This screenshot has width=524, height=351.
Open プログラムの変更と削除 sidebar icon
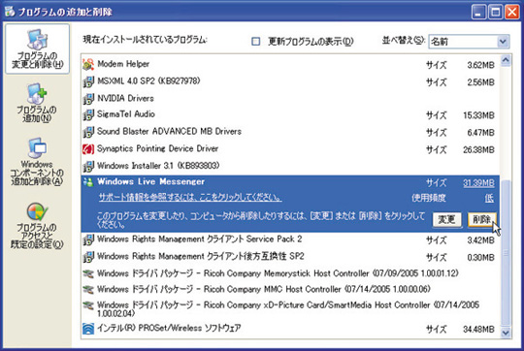point(37,48)
